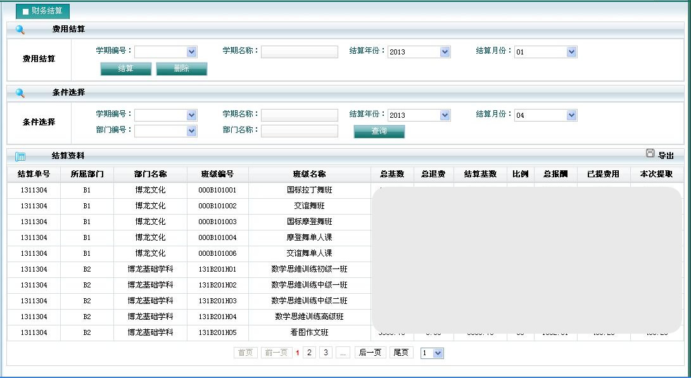Select class code 131B201H05
691x378 pixels.
tap(217, 333)
